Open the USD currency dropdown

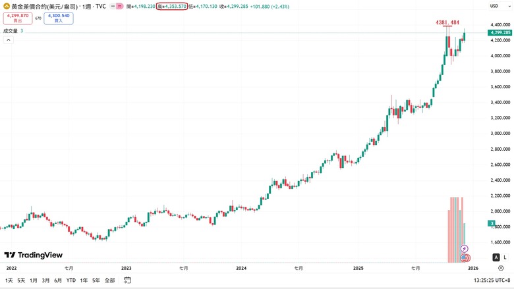pos(500,6)
